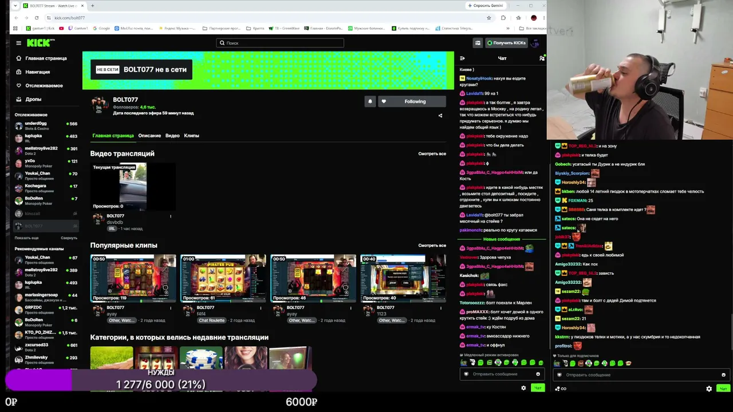Click green Чат button in overlay chat
Screen dimensions: 733x412
pyautogui.click(x=723, y=389)
